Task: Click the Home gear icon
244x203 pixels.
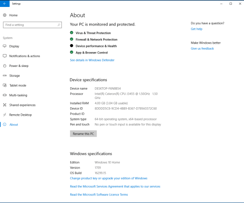Action: tap(5, 15)
